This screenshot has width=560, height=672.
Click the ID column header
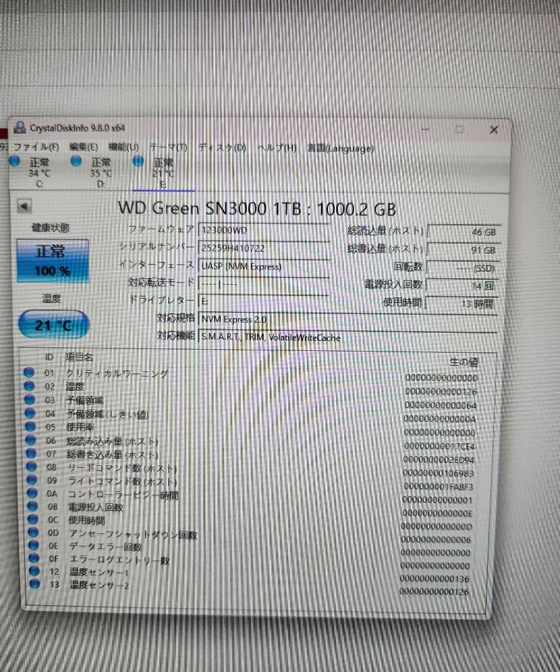(x=49, y=357)
